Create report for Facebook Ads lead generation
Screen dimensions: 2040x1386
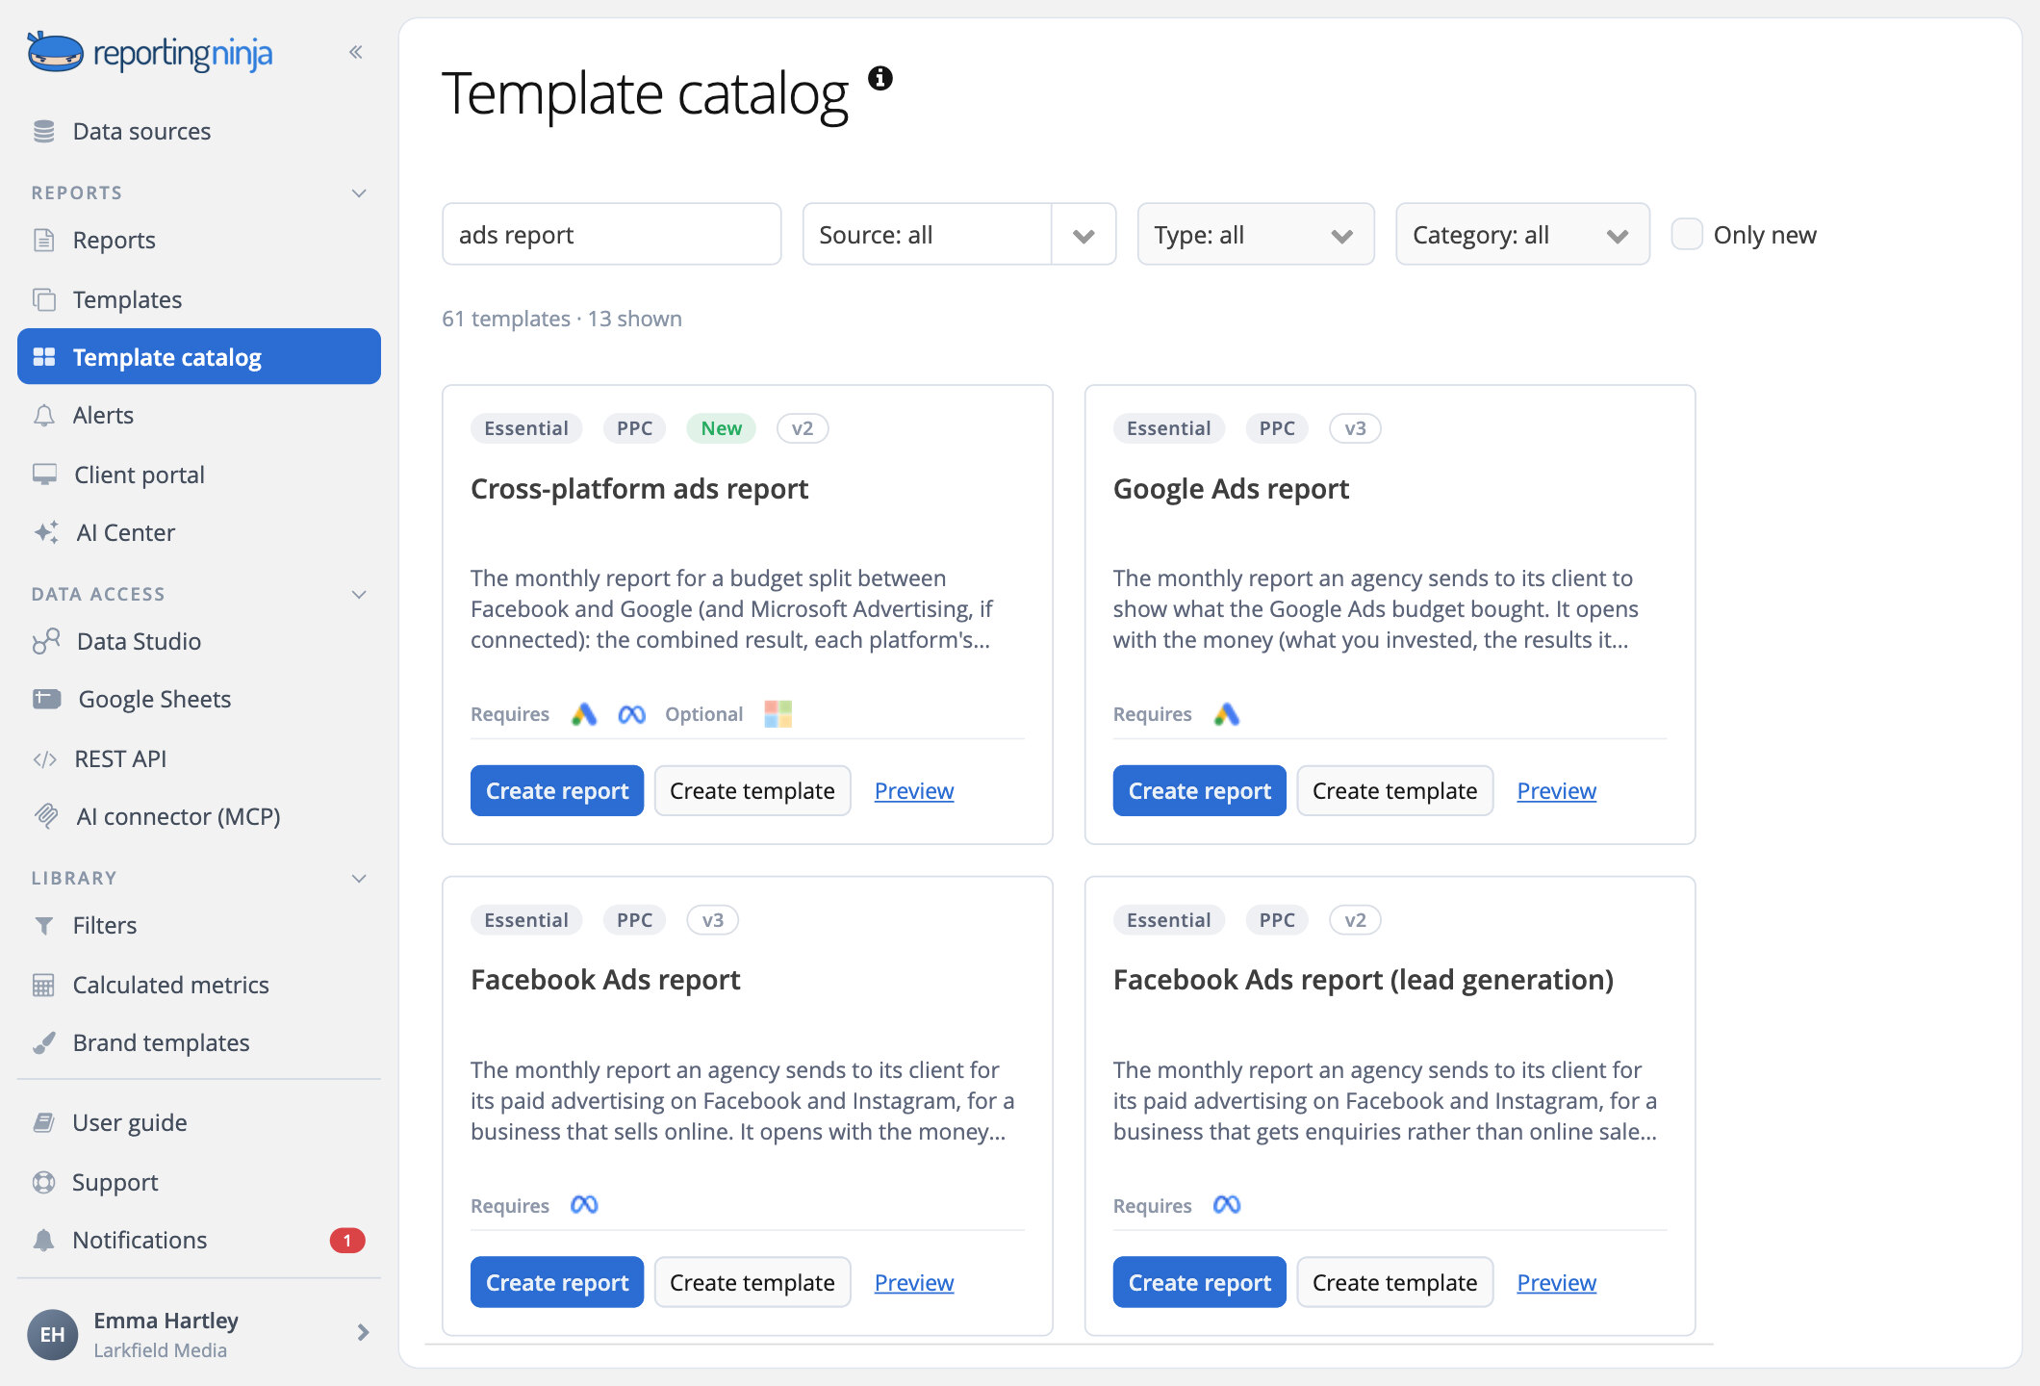[x=1199, y=1282]
